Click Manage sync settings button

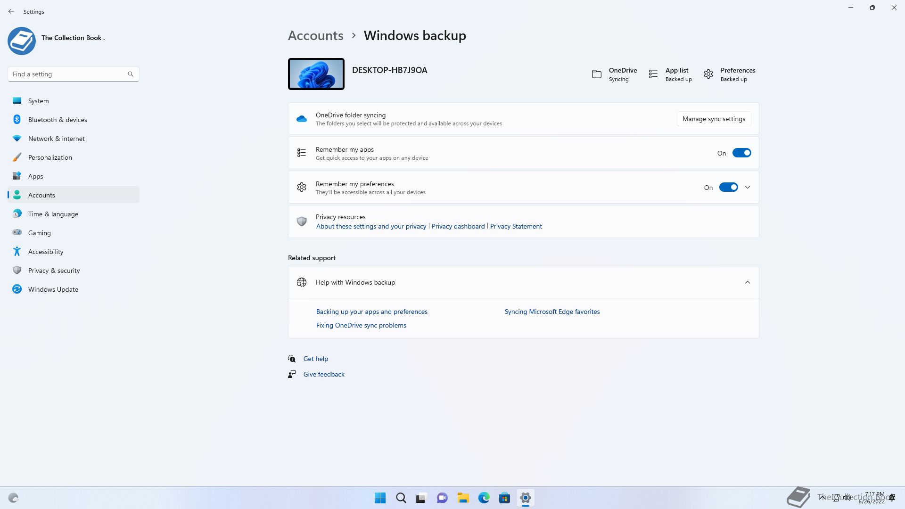point(714,119)
